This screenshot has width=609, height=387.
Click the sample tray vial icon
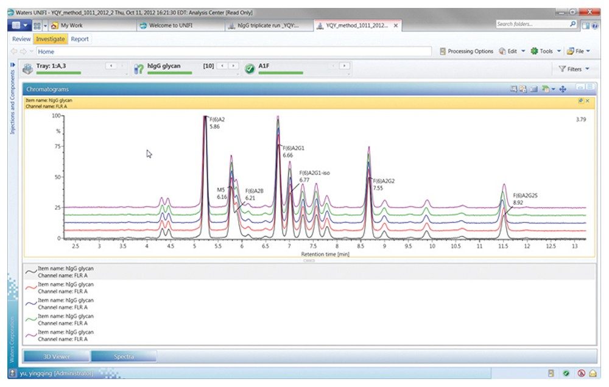pyautogui.click(x=27, y=69)
